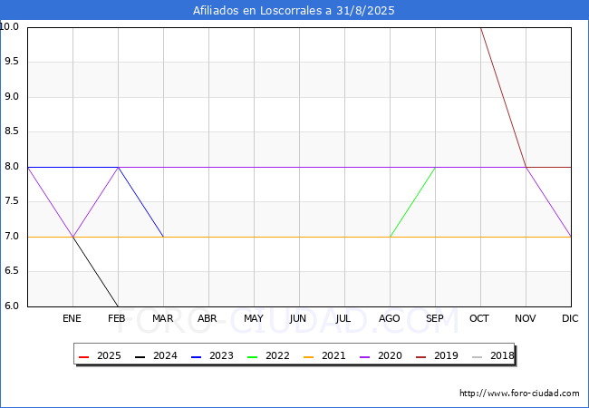
Task: Click the 9.5 y-axis value
Action: click(x=12, y=62)
